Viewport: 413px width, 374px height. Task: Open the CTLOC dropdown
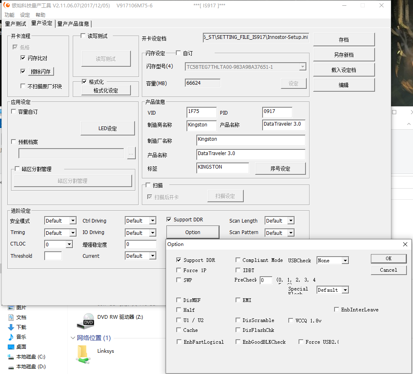(69, 244)
